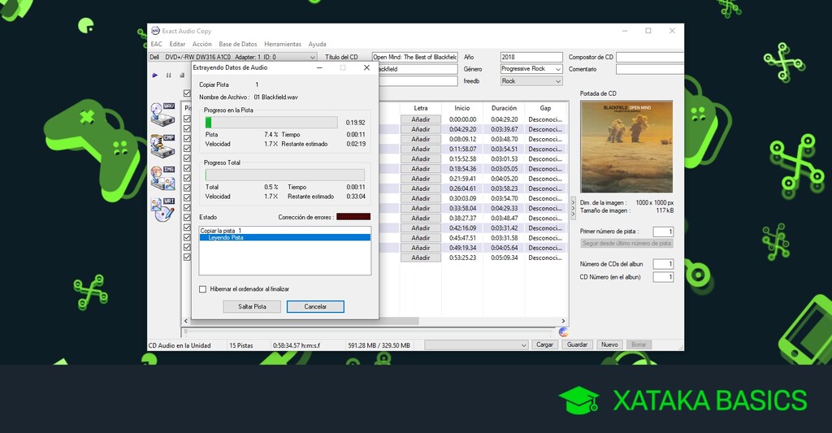
Task: Click the Exact Audio Copy title bar logo
Action: pos(154,31)
